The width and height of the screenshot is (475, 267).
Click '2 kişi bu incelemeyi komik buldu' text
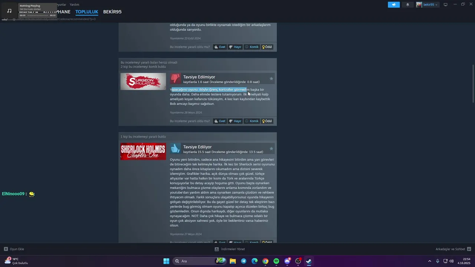click(x=143, y=67)
